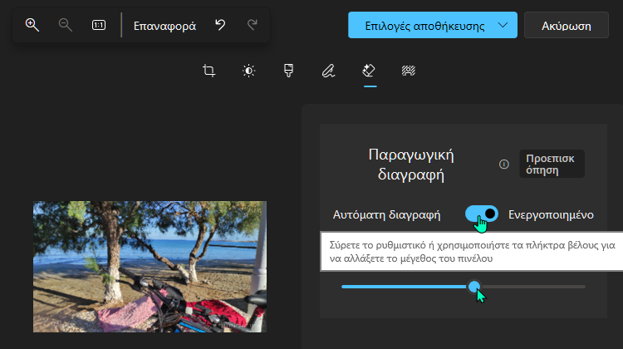The image size is (623, 349).
Task: Click the Προεπισκόπηση badge
Action: tap(552, 164)
